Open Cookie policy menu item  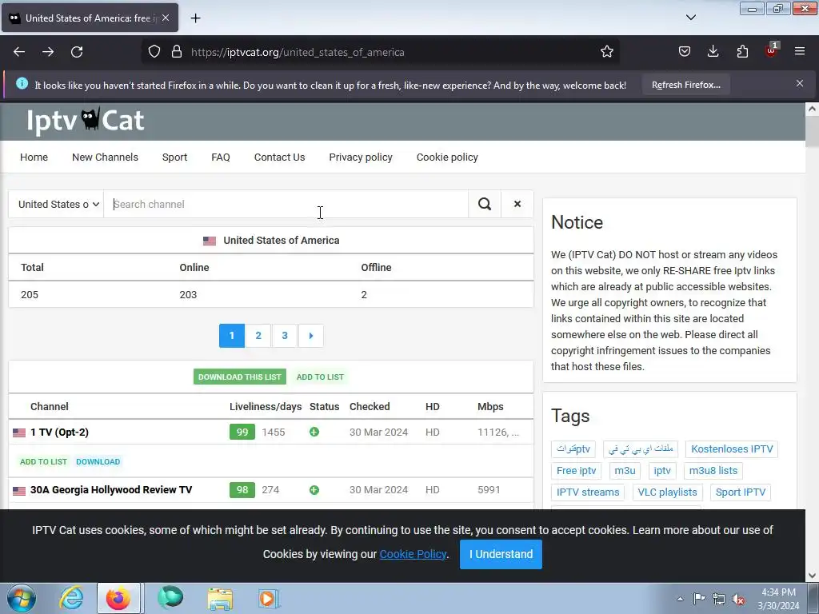point(447,157)
